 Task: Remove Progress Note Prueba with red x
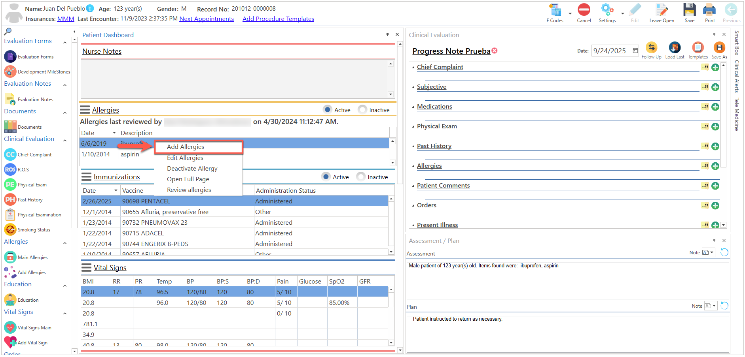click(495, 51)
